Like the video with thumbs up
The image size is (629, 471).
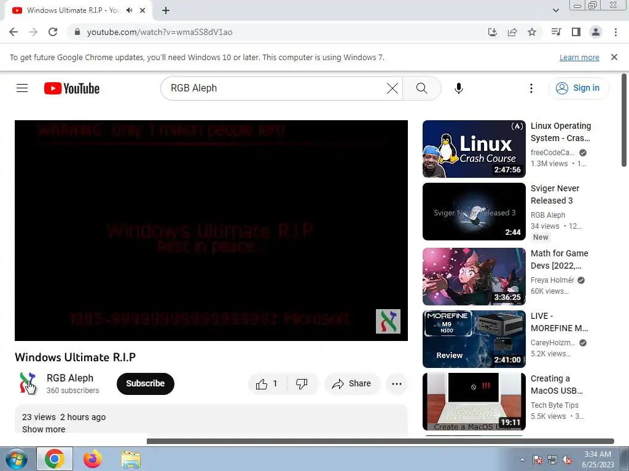[x=267, y=384]
